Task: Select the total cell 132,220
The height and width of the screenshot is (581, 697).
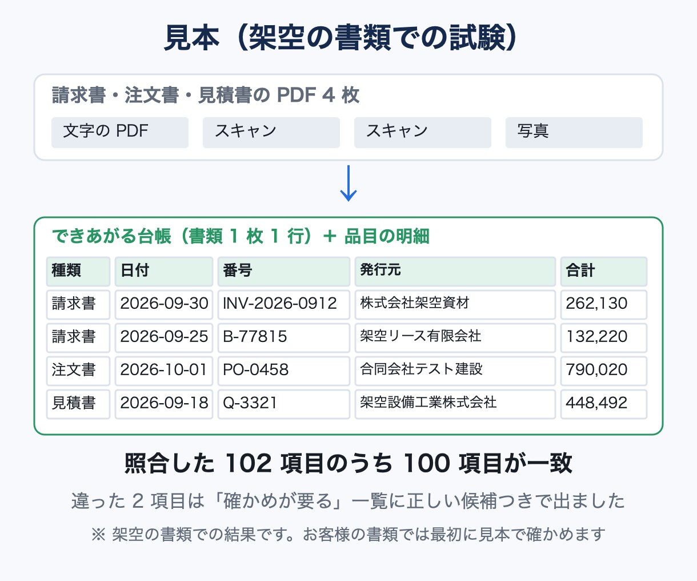Action: coord(604,337)
